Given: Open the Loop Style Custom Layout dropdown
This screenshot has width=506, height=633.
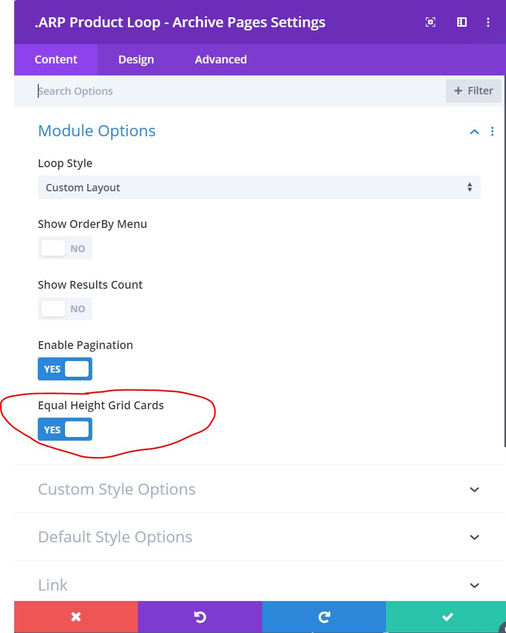Looking at the screenshot, I should click(x=259, y=188).
